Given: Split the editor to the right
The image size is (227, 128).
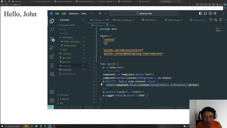Looking at the screenshot, I should tap(221, 20).
